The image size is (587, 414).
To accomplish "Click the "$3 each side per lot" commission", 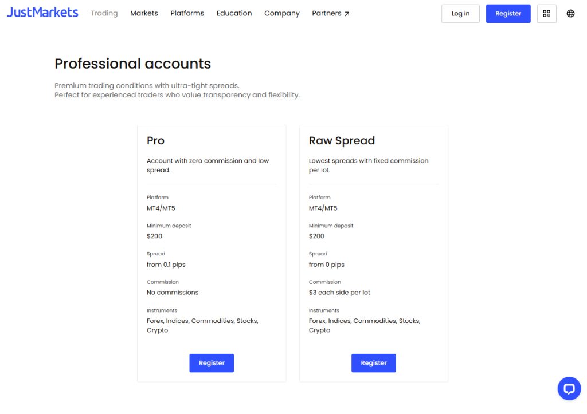I will coord(339,293).
